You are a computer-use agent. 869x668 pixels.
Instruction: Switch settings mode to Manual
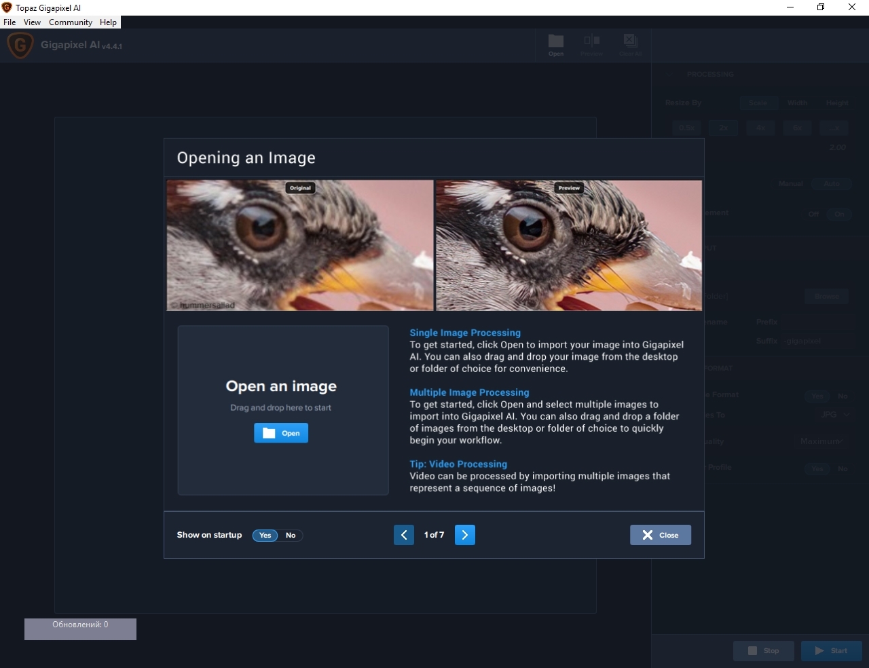pos(790,184)
